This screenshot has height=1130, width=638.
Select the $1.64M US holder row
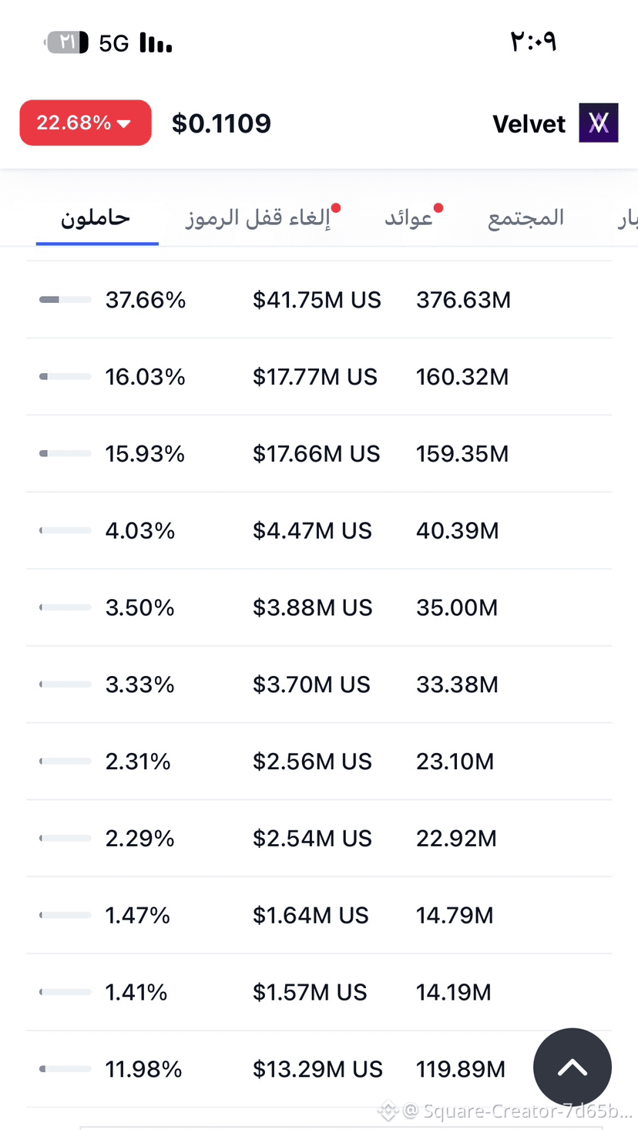[x=319, y=915]
